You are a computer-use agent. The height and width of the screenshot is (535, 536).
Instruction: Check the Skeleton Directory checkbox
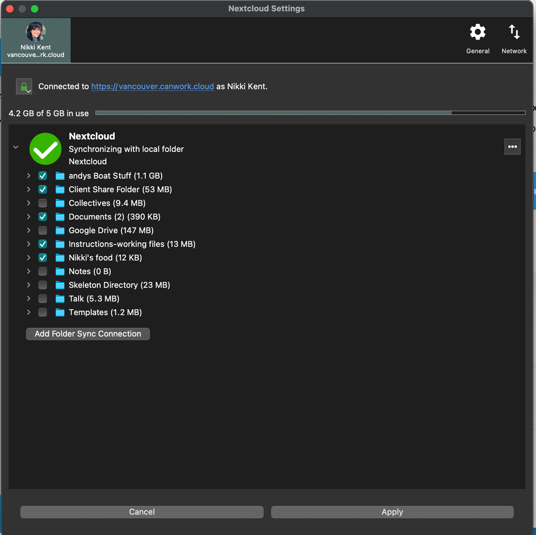(43, 285)
